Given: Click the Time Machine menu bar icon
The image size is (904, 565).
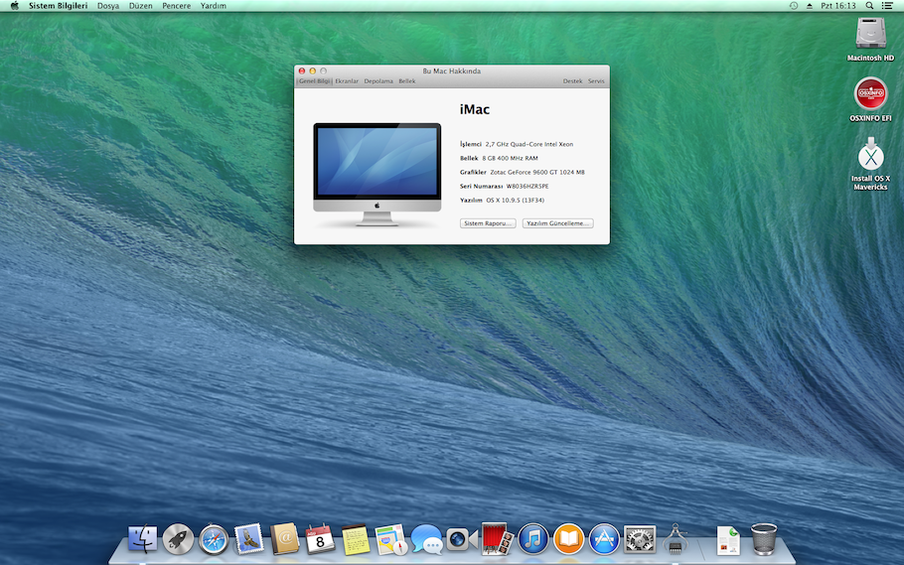Looking at the screenshot, I should 793,6.
